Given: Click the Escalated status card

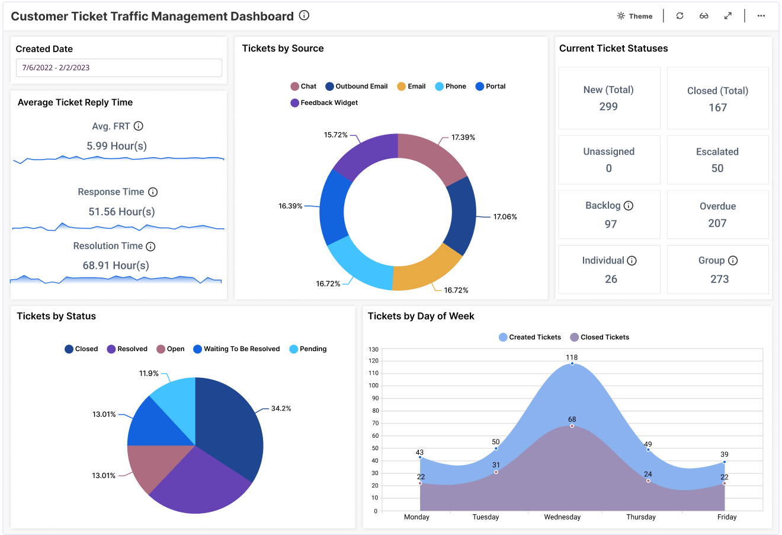Looking at the screenshot, I should click(717, 160).
